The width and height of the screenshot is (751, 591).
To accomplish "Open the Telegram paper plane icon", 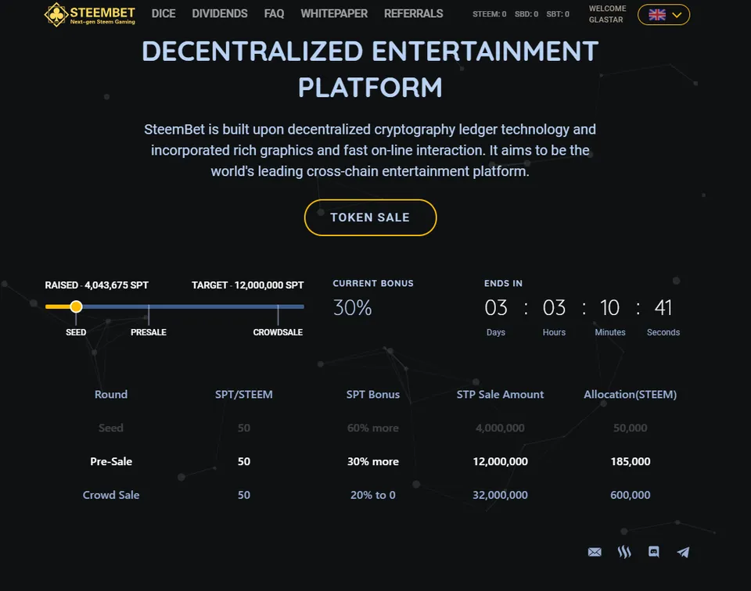I will click(684, 552).
